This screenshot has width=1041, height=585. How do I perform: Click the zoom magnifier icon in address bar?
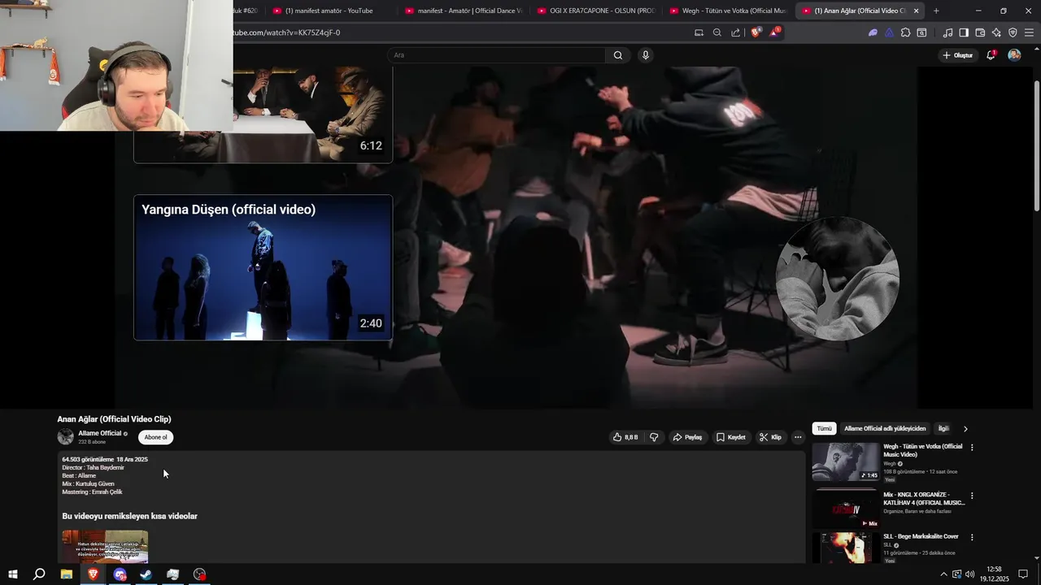pos(717,32)
